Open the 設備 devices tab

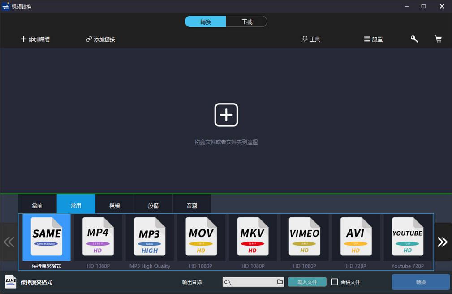tap(153, 206)
